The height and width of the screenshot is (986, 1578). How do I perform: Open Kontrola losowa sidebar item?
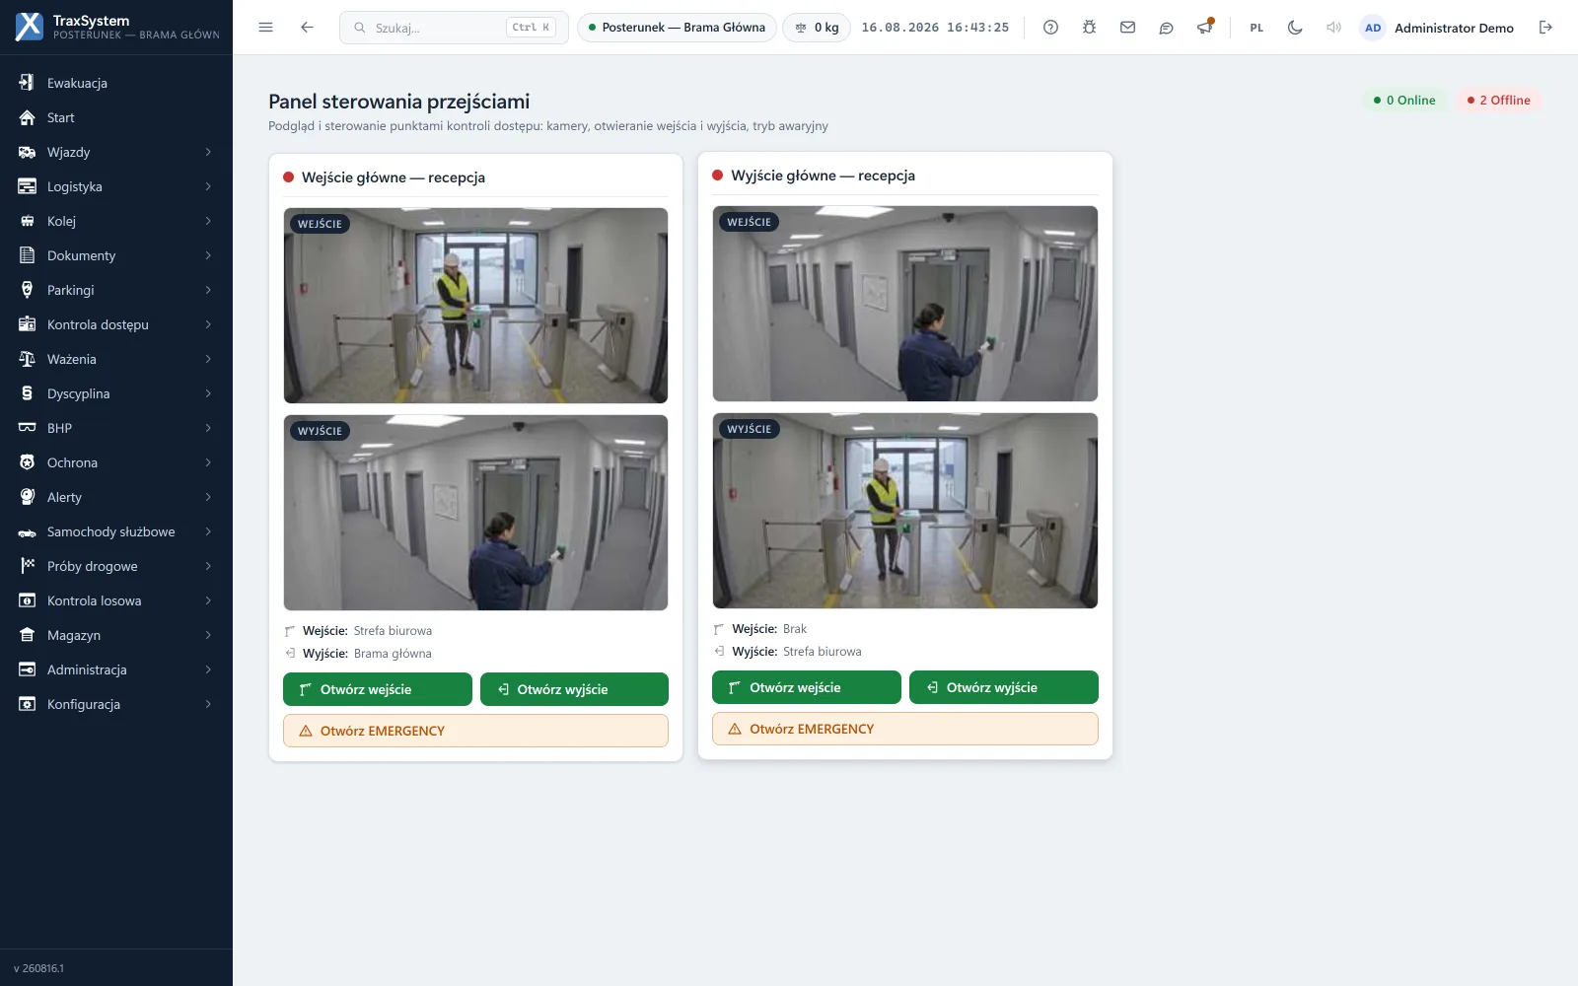tap(116, 600)
